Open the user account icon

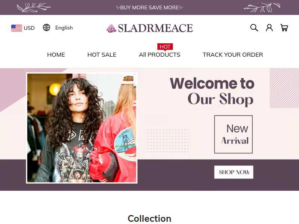[269, 28]
